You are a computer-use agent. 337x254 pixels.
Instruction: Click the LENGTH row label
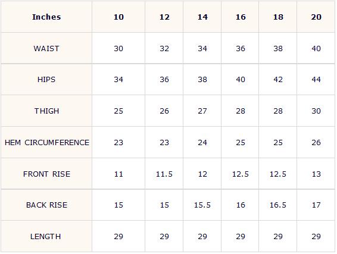point(46,237)
